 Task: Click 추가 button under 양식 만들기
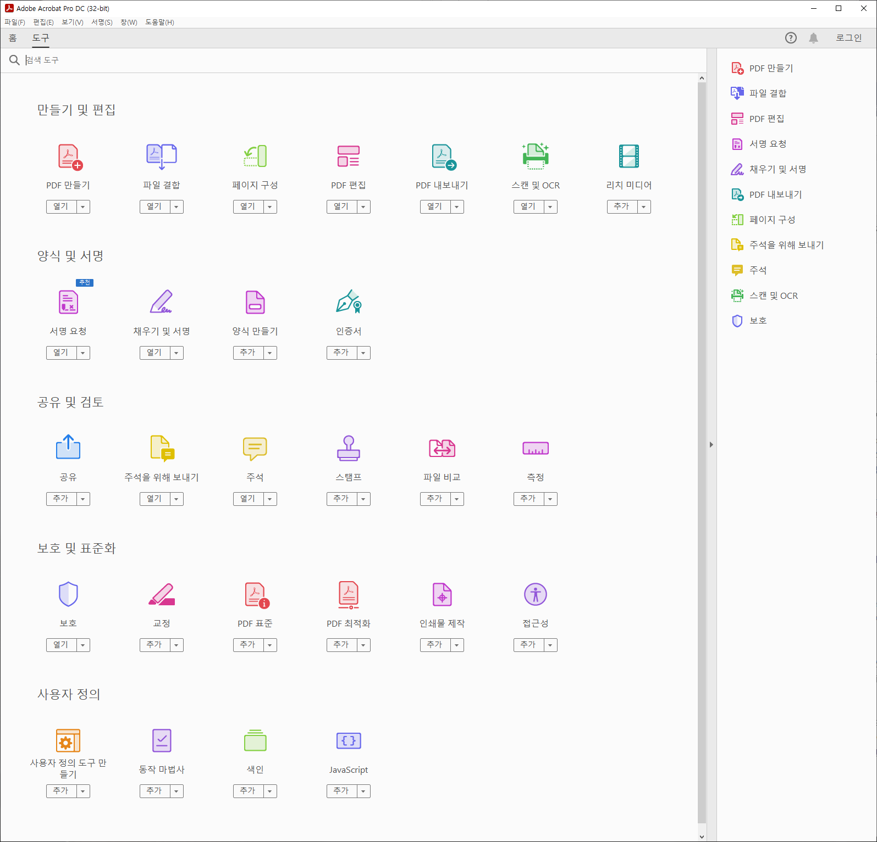248,353
